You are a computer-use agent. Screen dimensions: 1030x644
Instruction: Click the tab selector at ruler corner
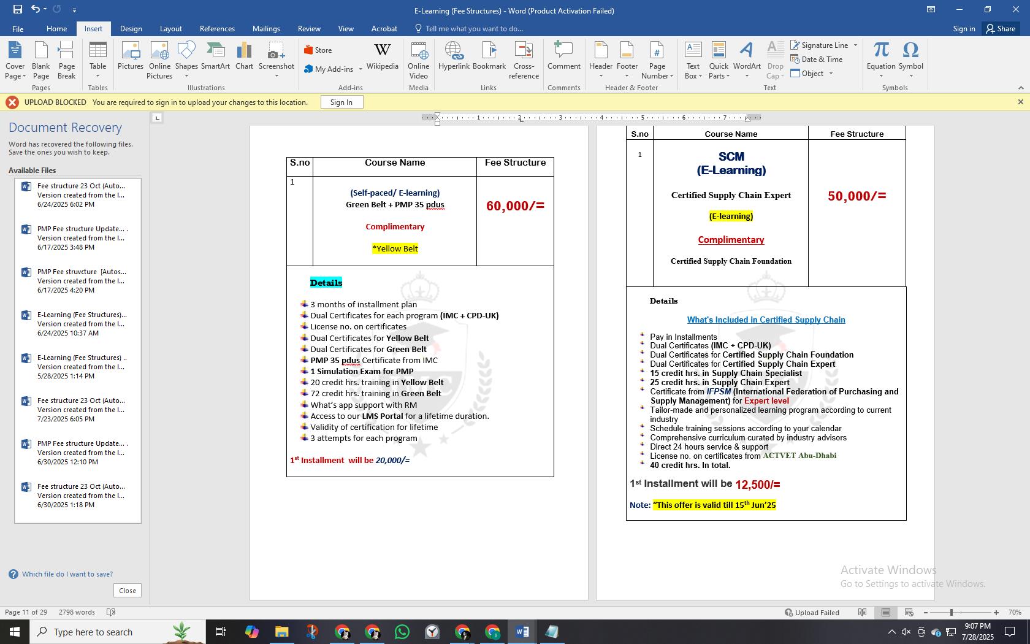(157, 118)
